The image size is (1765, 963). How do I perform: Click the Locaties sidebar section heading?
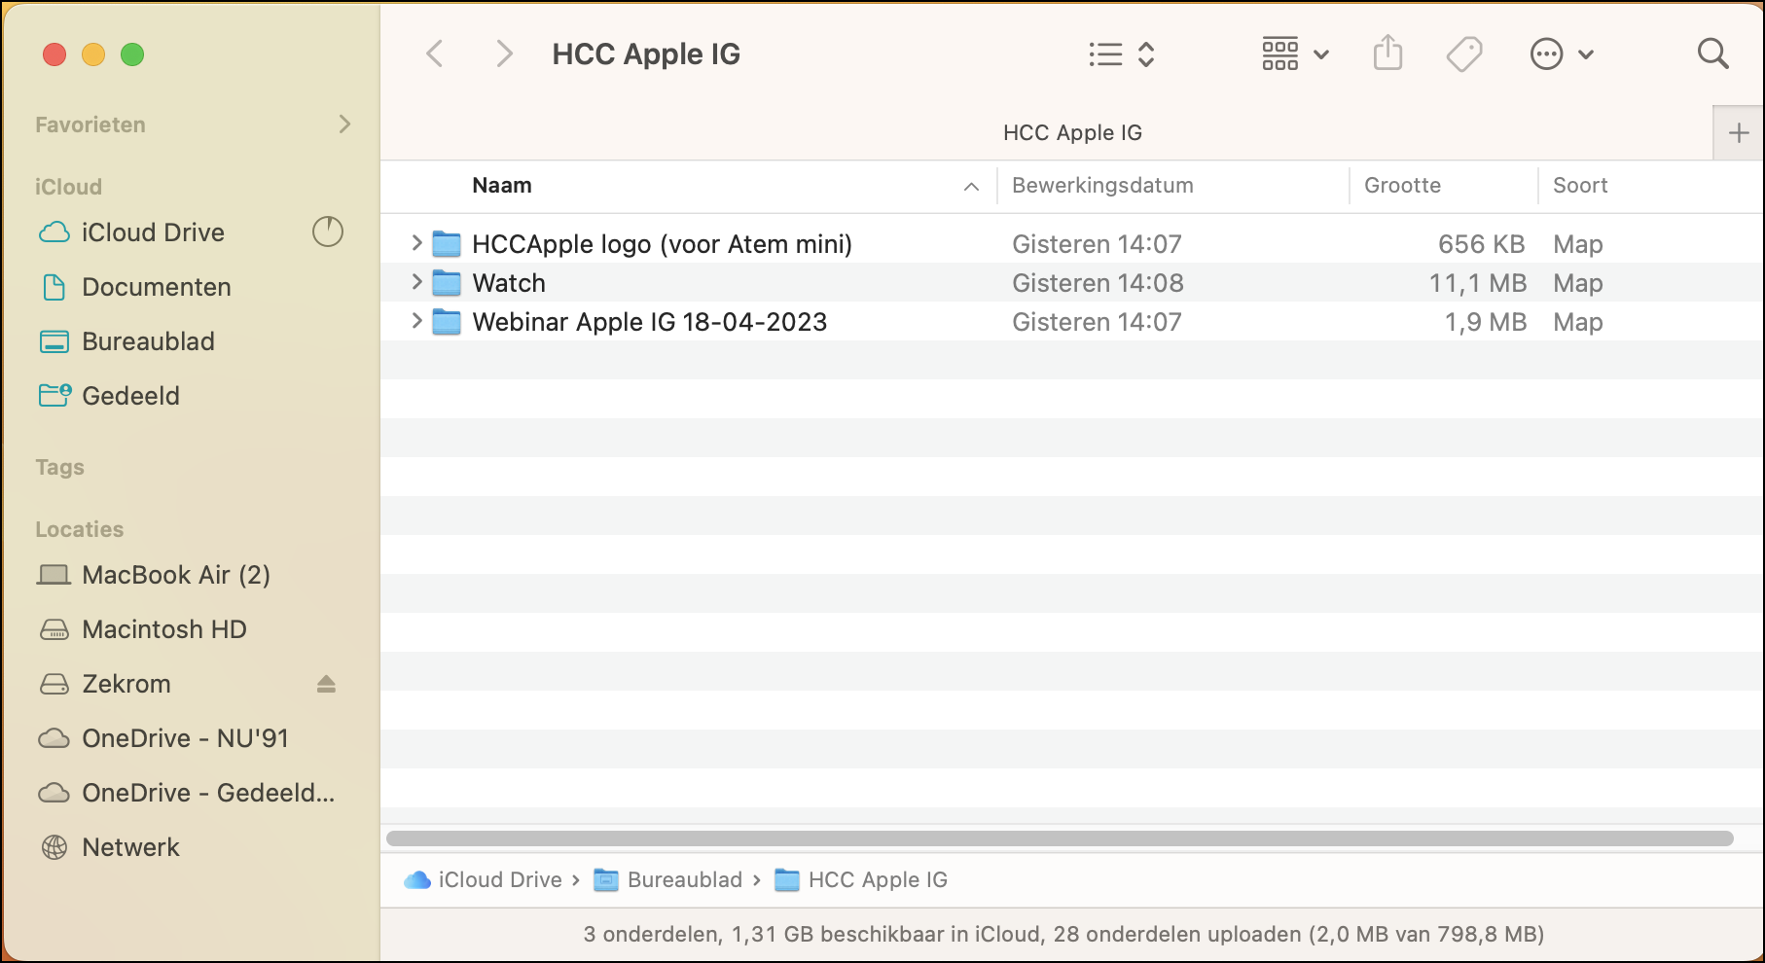click(80, 529)
